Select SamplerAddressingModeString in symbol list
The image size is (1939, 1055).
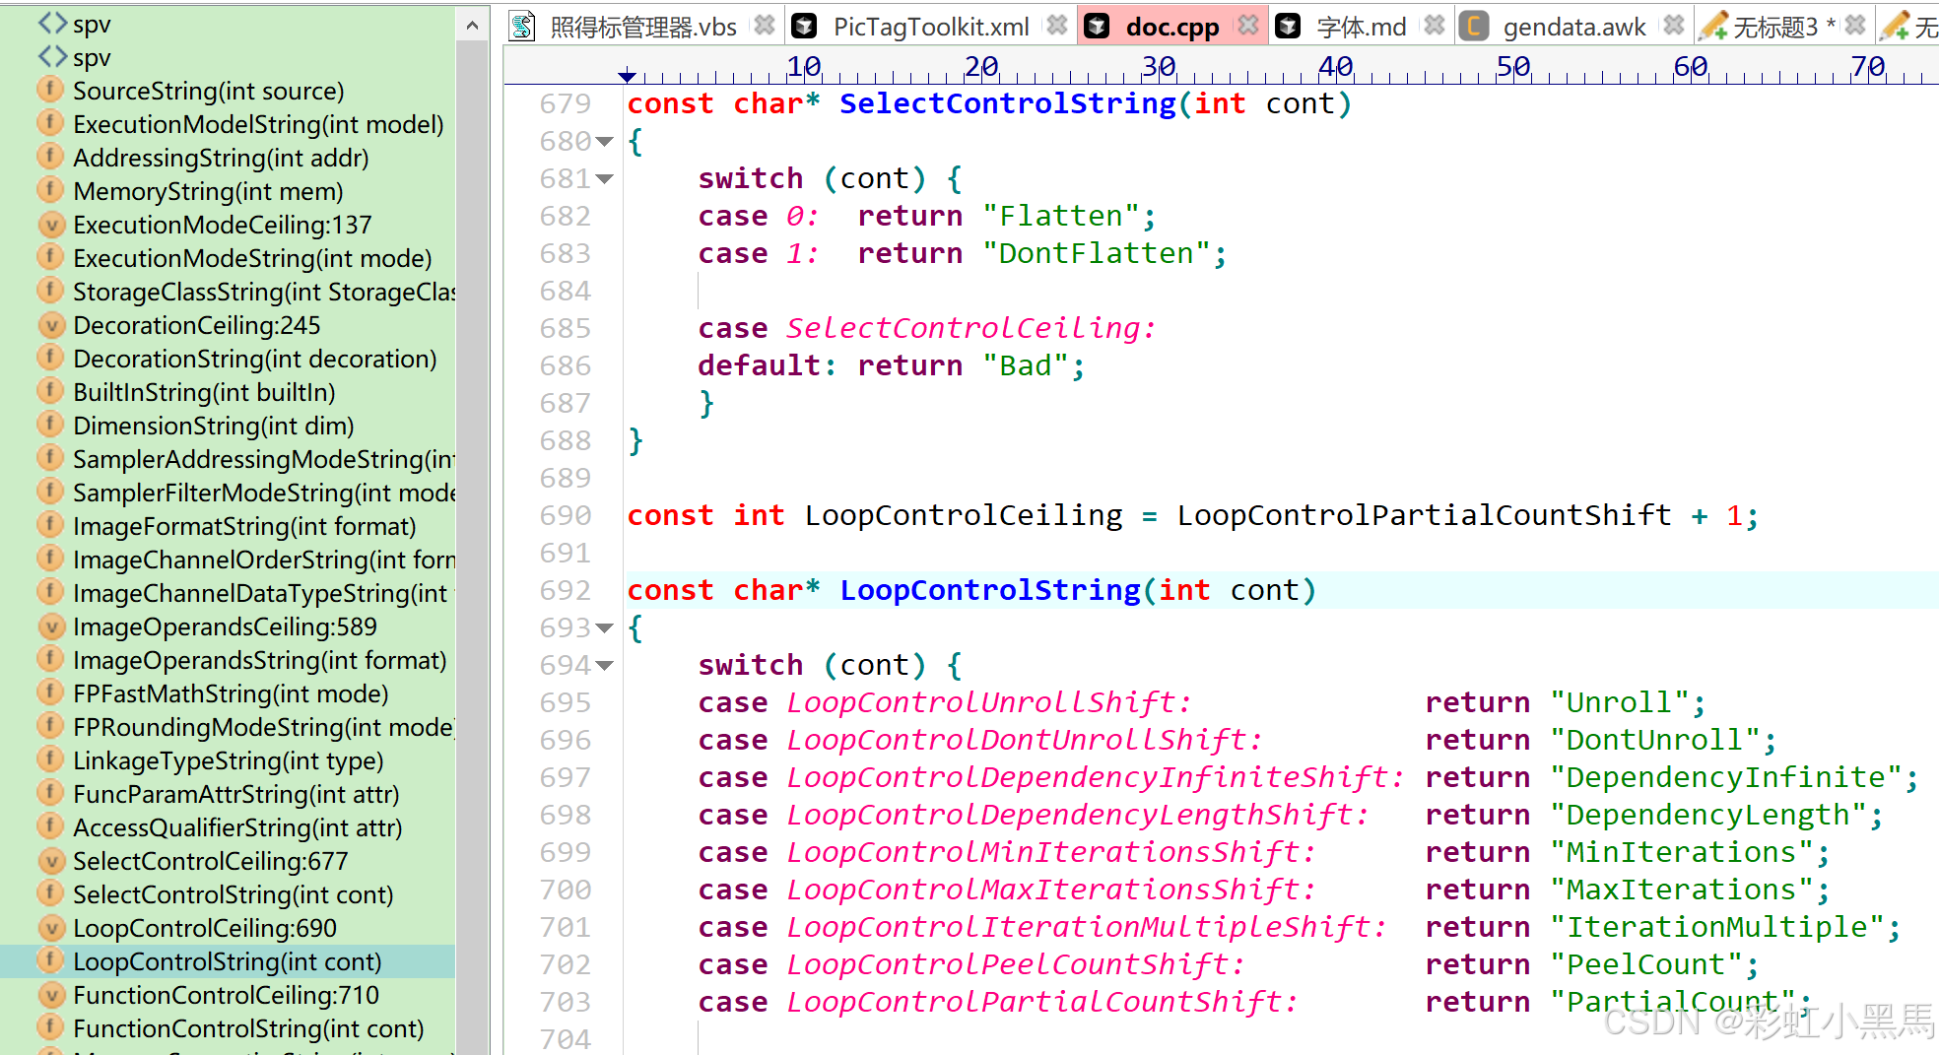pyautogui.click(x=264, y=459)
